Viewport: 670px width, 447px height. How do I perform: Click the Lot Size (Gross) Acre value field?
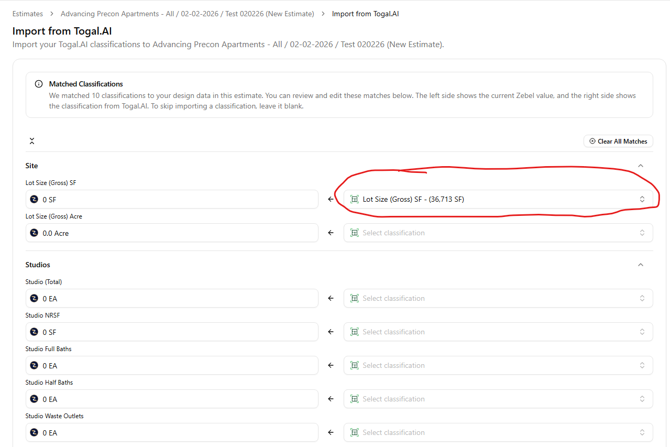(x=172, y=233)
